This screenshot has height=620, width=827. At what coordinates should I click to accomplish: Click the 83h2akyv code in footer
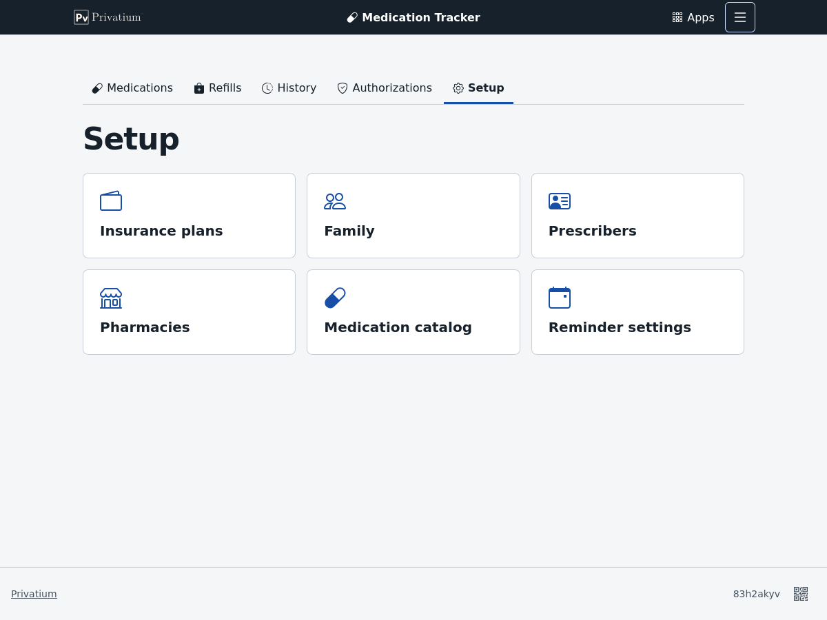pyautogui.click(x=757, y=594)
